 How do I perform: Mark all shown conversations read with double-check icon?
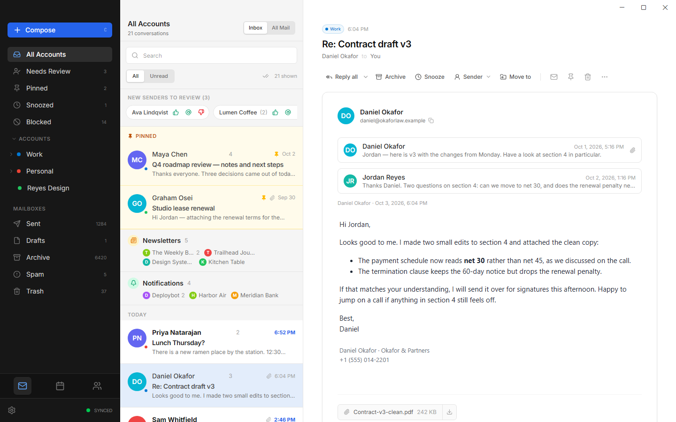[x=266, y=76]
